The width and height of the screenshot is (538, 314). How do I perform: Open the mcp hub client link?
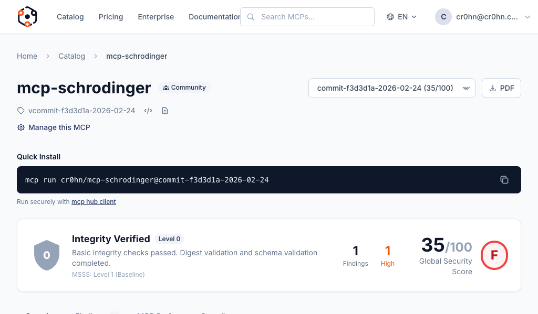[x=94, y=202]
